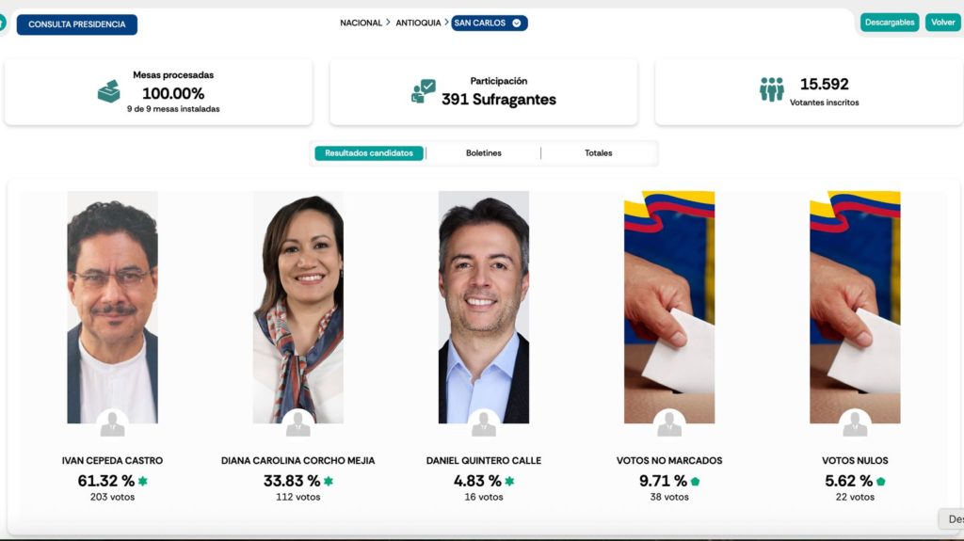Click the Votantes inscritos people group icon
Viewport: 964px width, 541px height.
[772, 89]
